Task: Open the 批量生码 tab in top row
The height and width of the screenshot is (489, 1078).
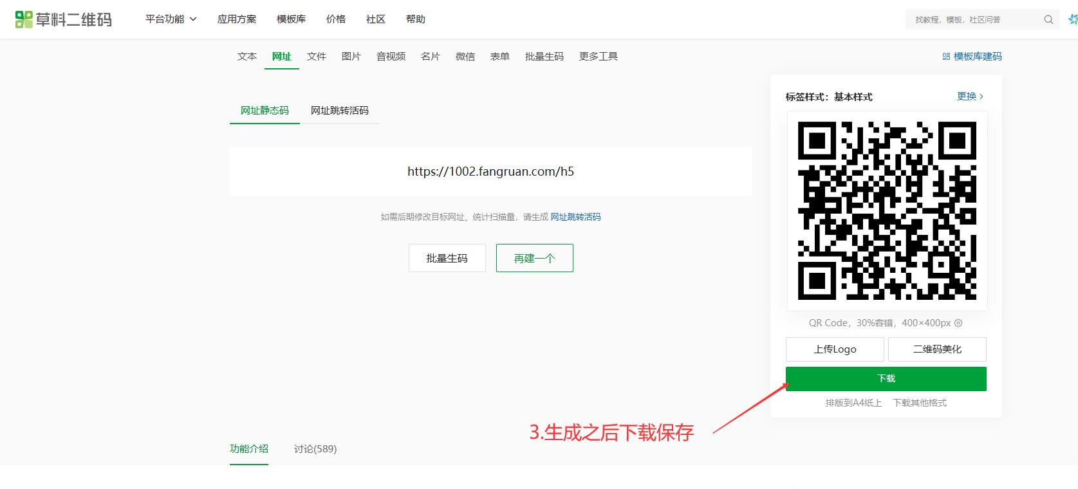Action: pyautogui.click(x=544, y=57)
